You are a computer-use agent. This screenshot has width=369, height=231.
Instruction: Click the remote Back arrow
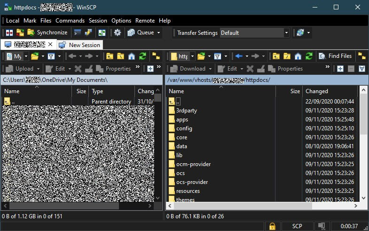[x=239, y=56]
